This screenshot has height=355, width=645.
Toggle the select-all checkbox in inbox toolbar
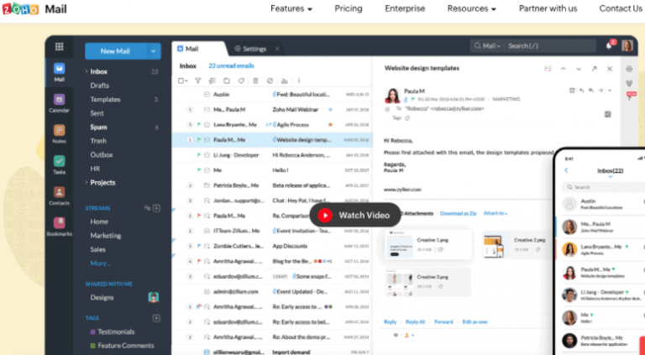coord(181,81)
